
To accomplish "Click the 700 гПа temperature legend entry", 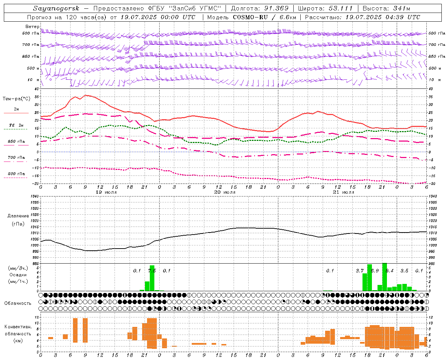I will click(16, 158).
